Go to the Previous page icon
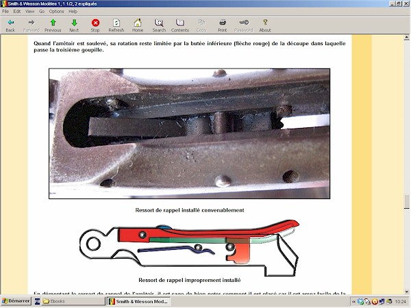Viewport: 411px width, 308px height. pyautogui.click(x=53, y=23)
